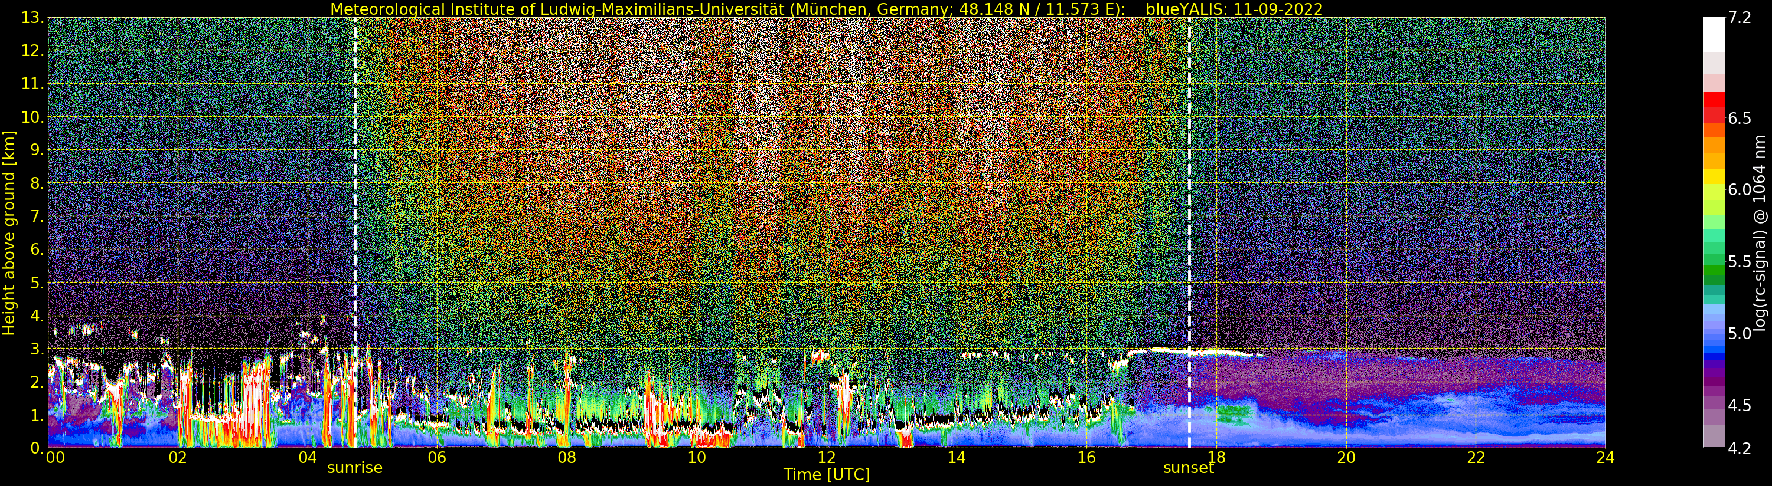
Task: Click height axis tick '4.'
Action: pyautogui.click(x=37, y=316)
